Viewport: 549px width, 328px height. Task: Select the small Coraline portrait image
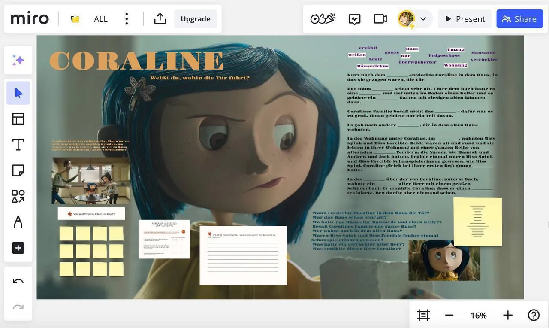(444, 261)
